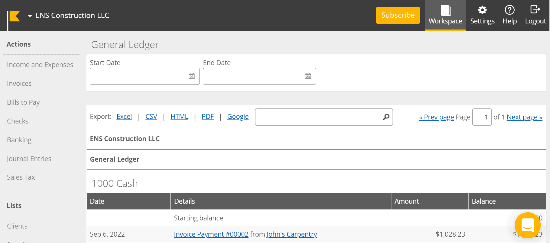The width and height of the screenshot is (550, 243).
Task: Open Checks in the sidebar
Action: [x=18, y=121]
